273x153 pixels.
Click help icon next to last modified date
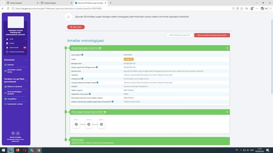tap(97, 67)
